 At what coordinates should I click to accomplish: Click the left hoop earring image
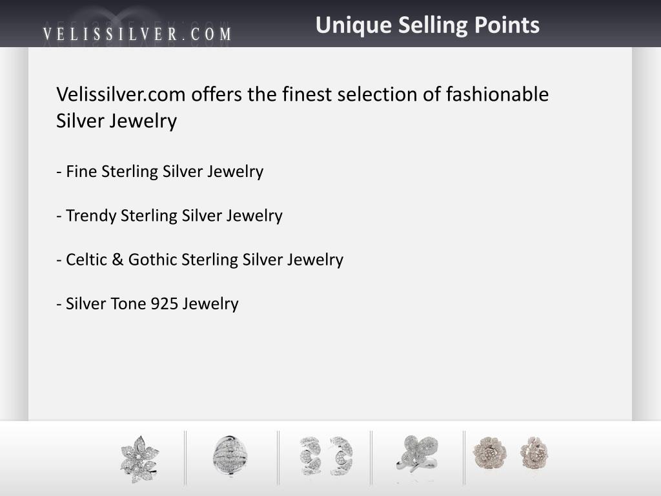310,456
